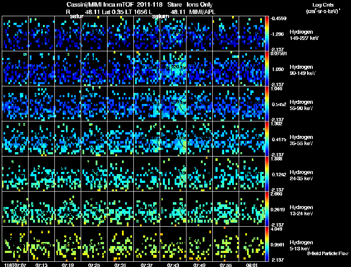The height and width of the screenshot is (267, 351).
Task: Open the 149-227 keV image panel at 08:01
Action: [x=252, y=34]
